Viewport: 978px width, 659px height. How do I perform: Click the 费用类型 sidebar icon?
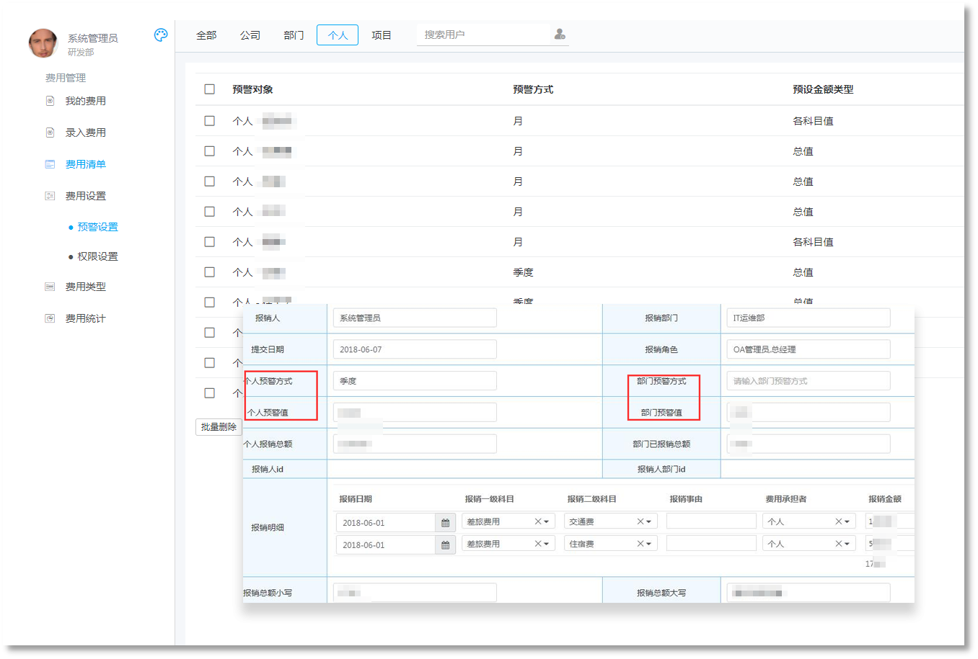click(50, 287)
